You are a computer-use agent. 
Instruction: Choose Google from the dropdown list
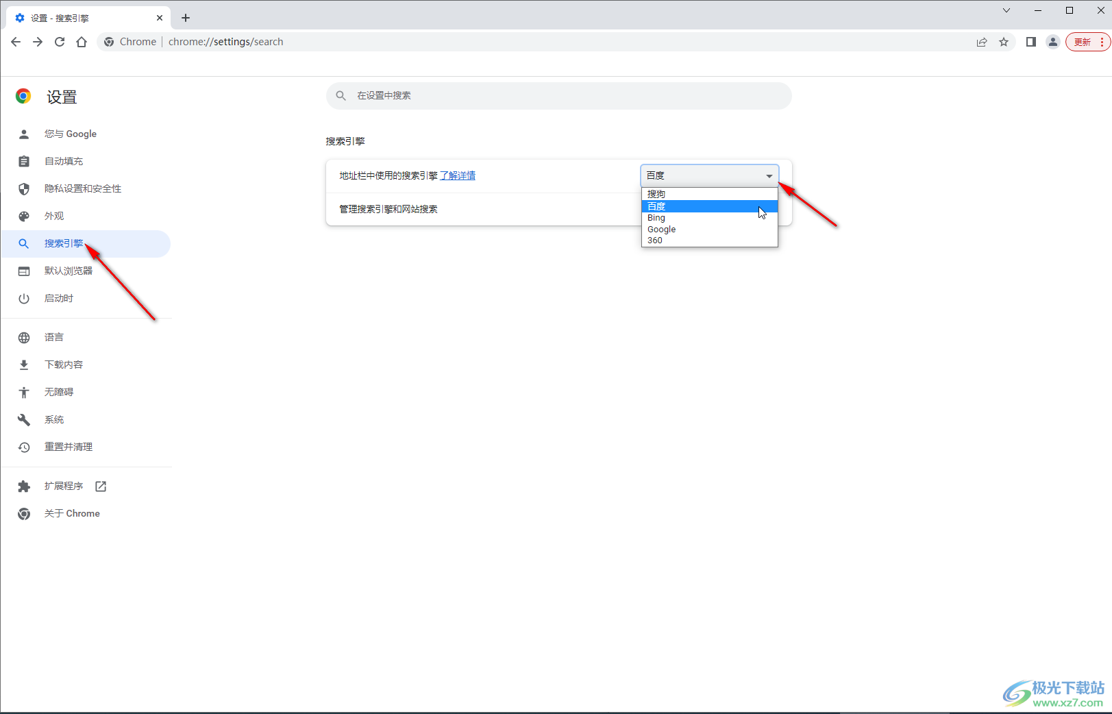(710, 230)
